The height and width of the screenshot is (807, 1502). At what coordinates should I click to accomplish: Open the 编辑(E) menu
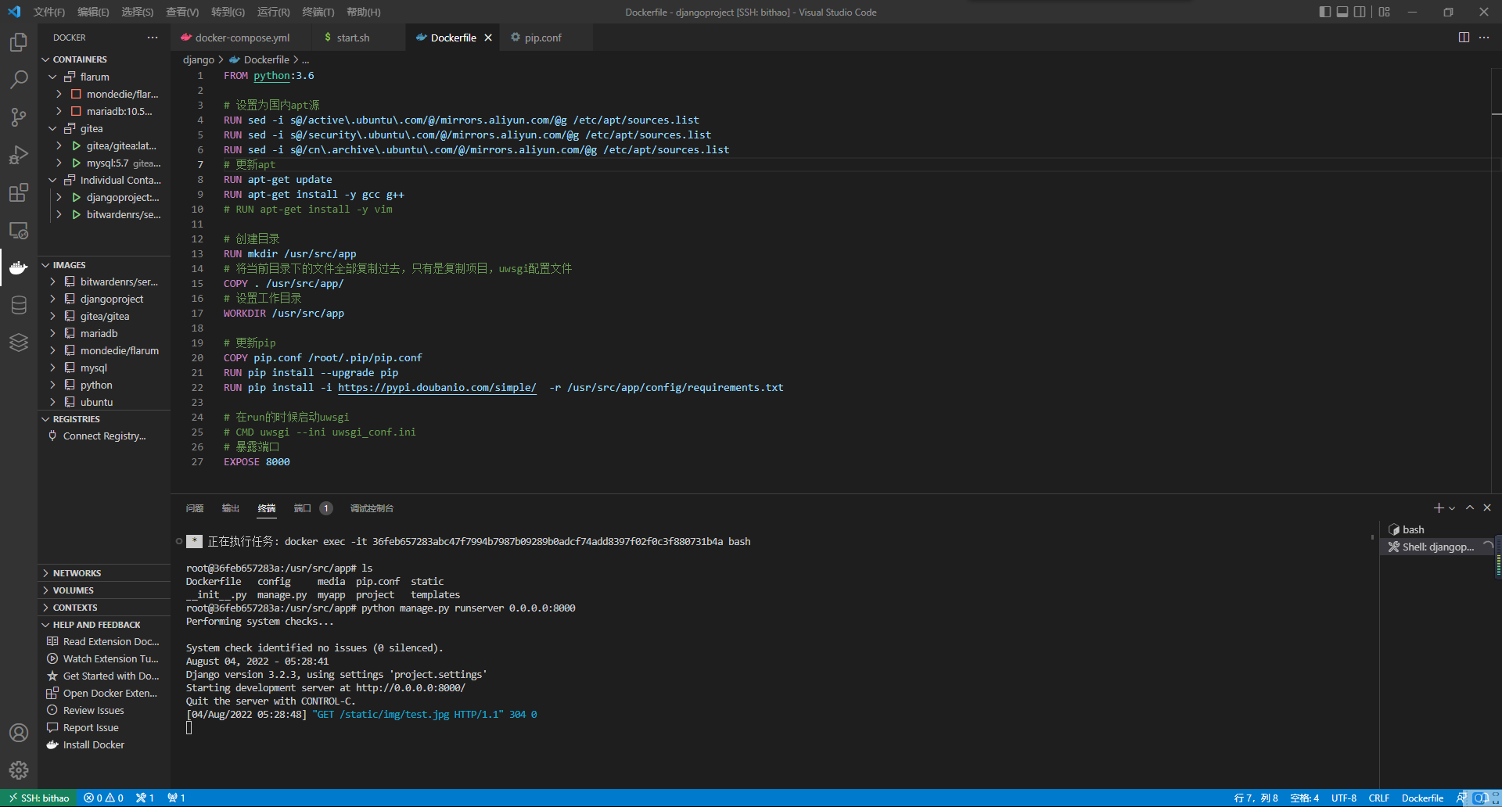coord(93,12)
